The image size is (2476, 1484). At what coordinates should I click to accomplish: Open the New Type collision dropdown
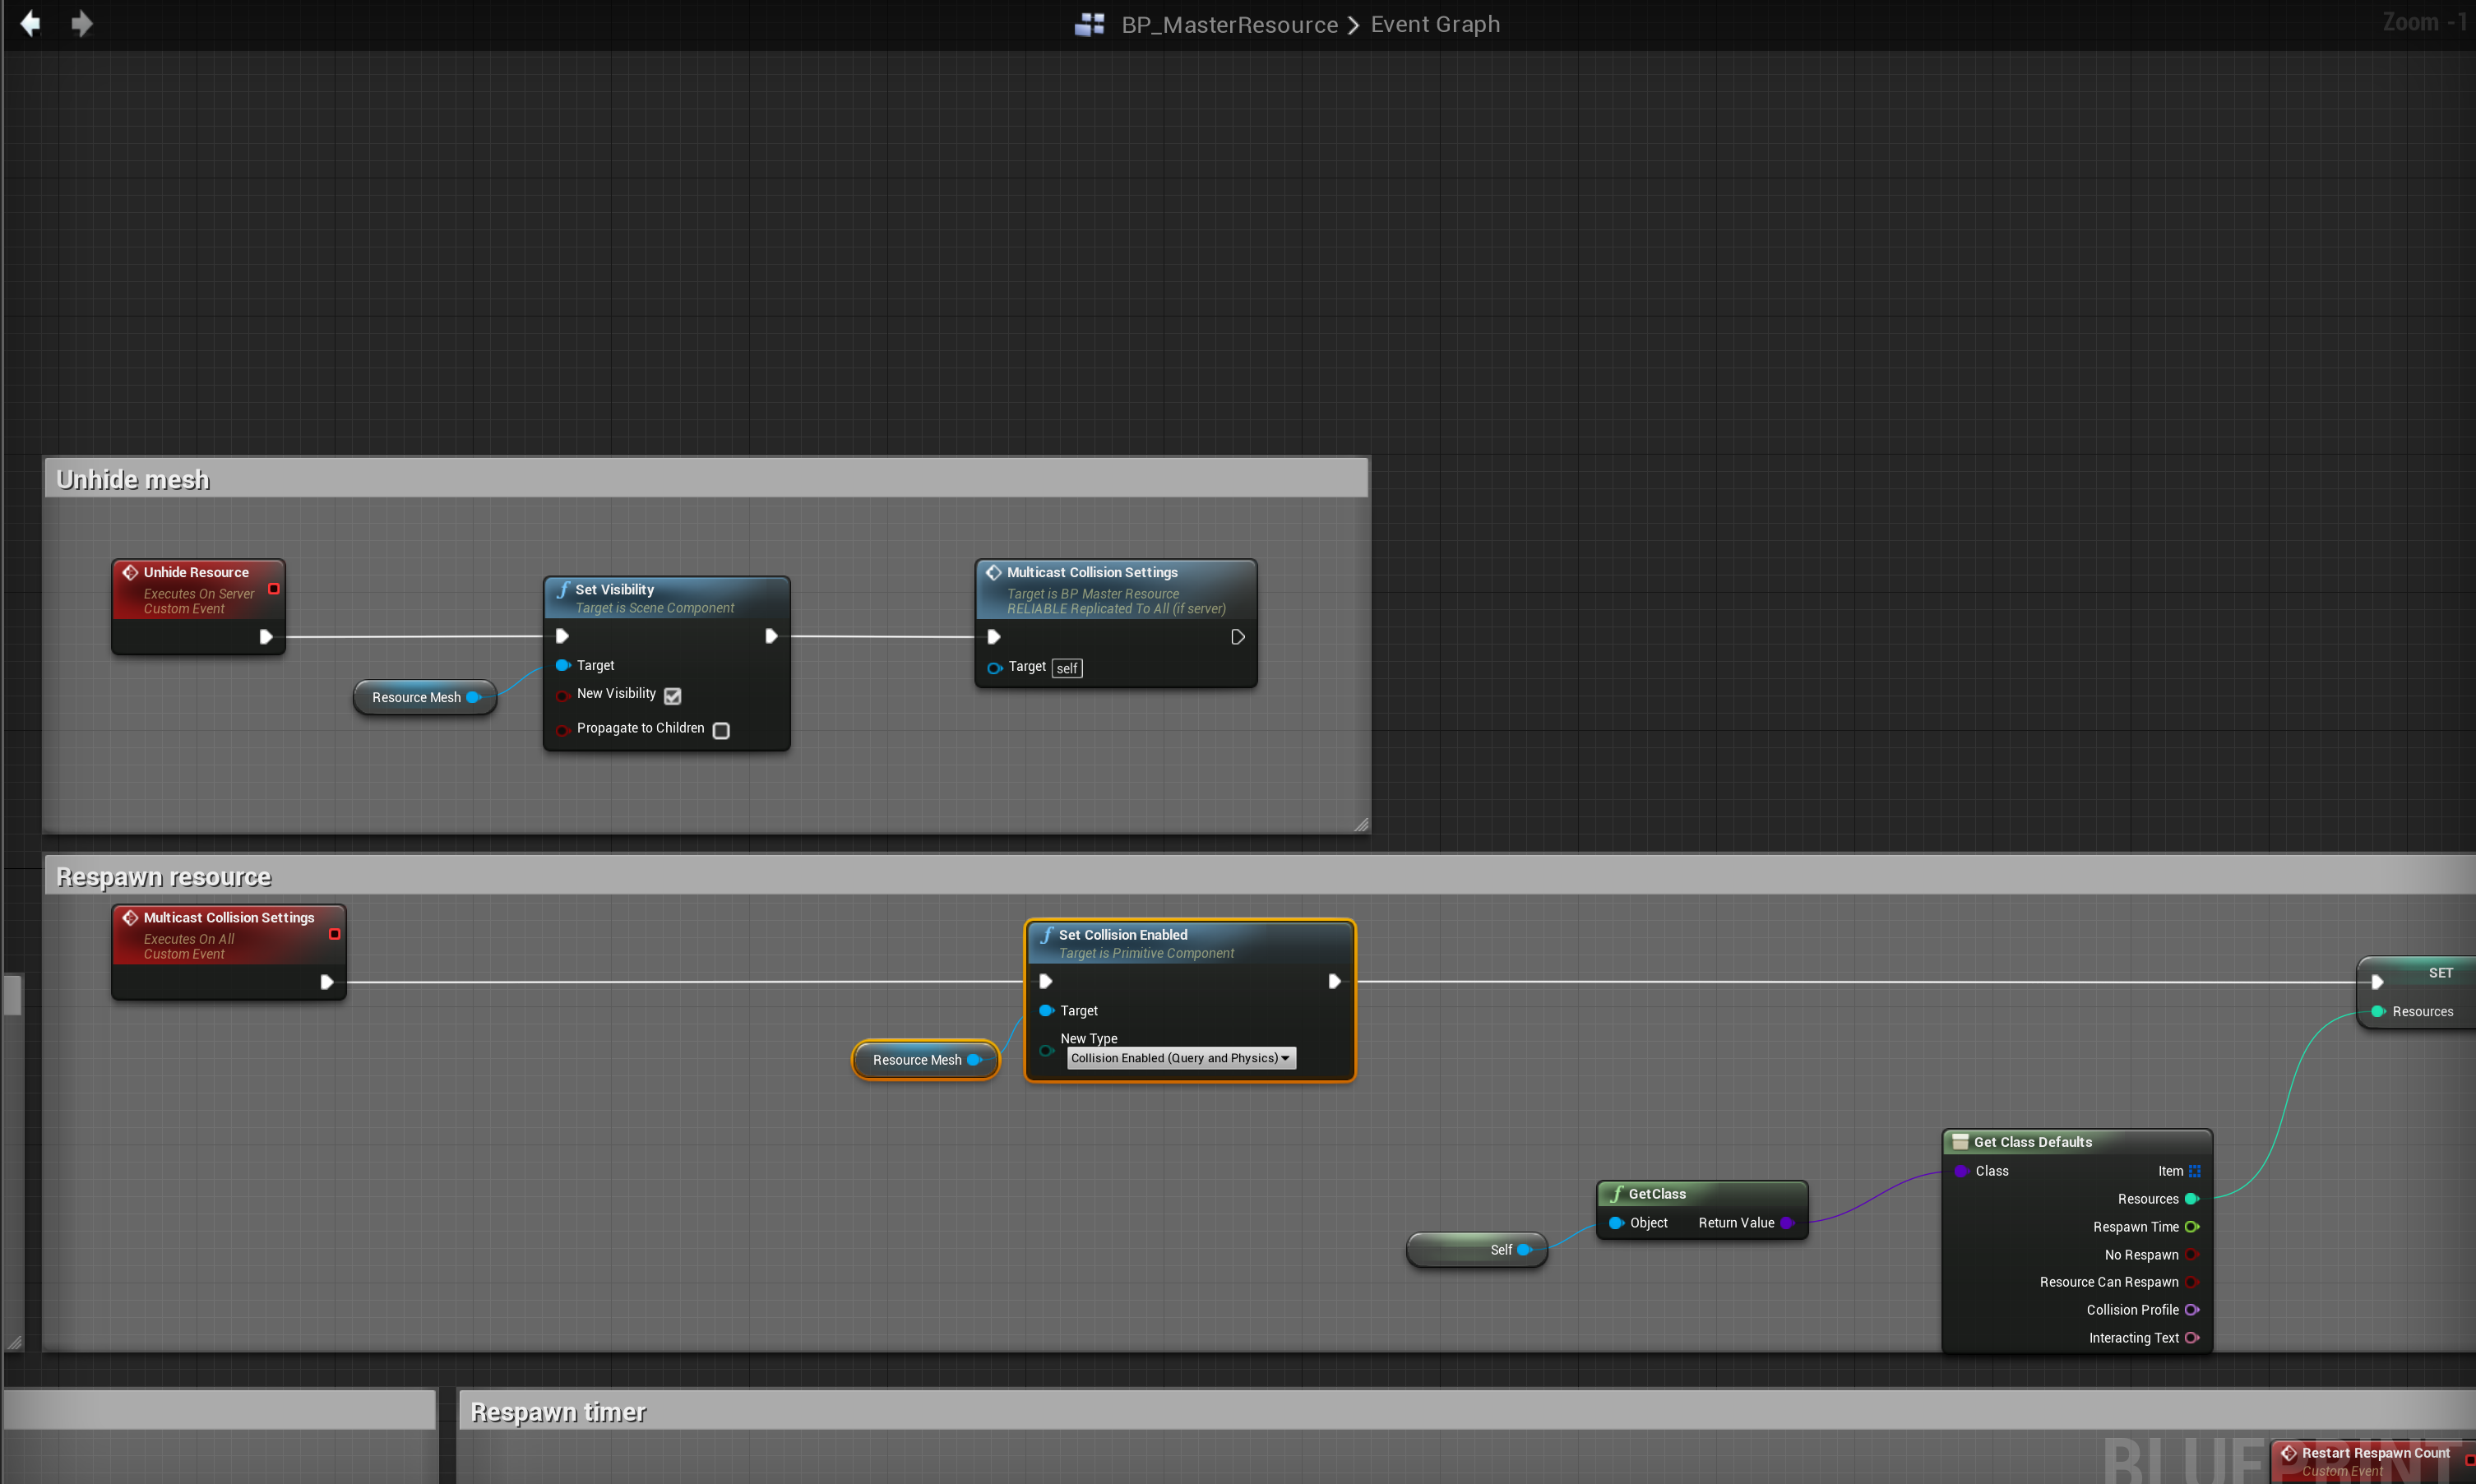click(x=1180, y=1058)
